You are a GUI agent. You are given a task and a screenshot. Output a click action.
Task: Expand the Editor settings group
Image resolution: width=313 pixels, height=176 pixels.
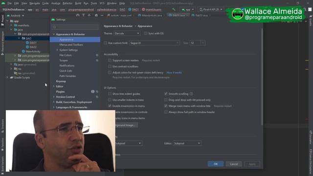(54, 87)
